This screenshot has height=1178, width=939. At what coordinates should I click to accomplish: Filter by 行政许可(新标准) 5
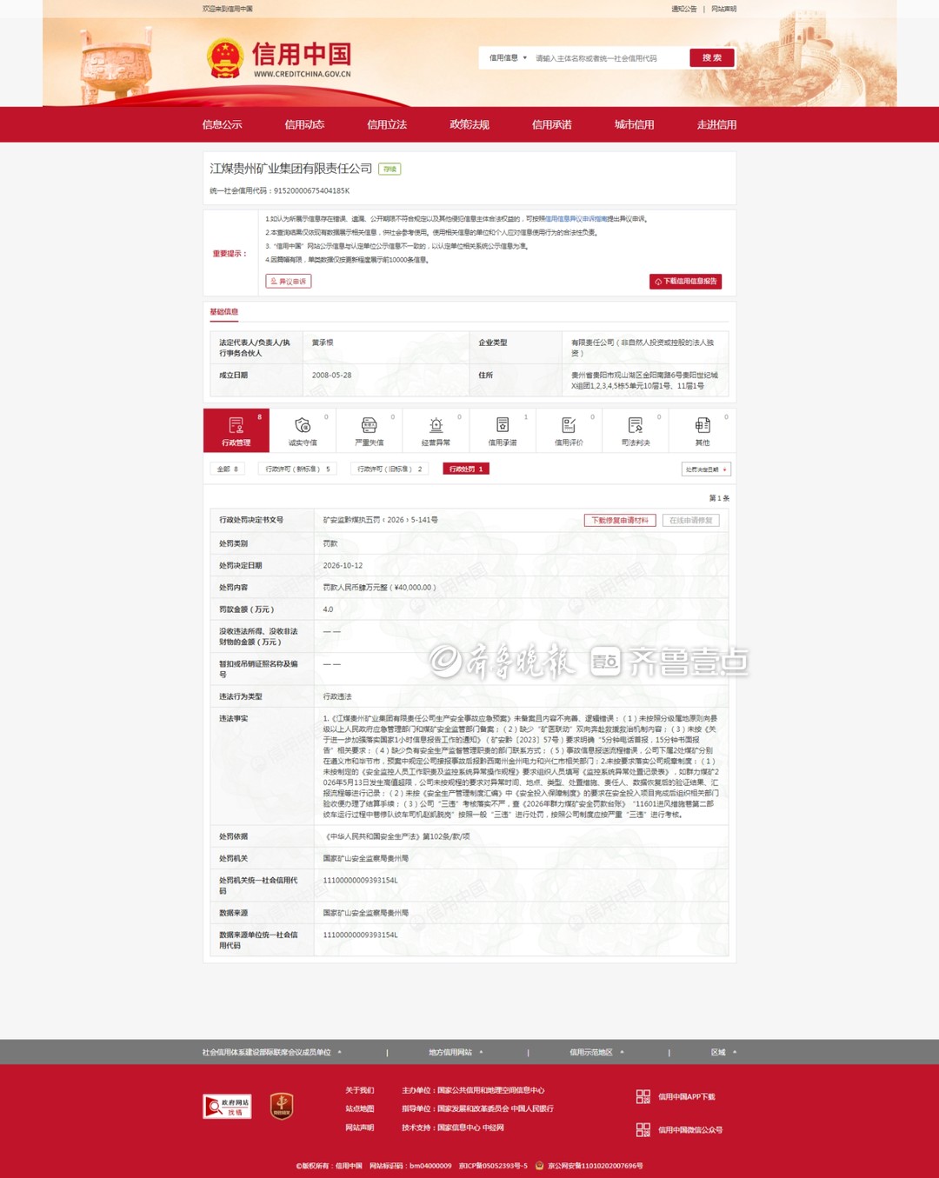[x=298, y=469]
